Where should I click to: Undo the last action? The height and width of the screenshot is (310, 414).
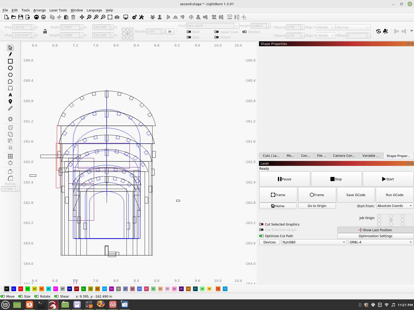(x=36, y=17)
